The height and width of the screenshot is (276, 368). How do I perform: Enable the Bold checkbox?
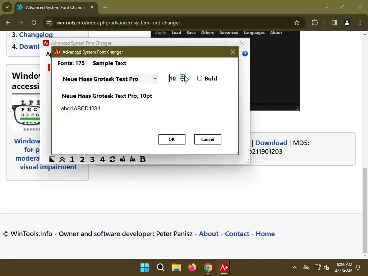pos(199,78)
